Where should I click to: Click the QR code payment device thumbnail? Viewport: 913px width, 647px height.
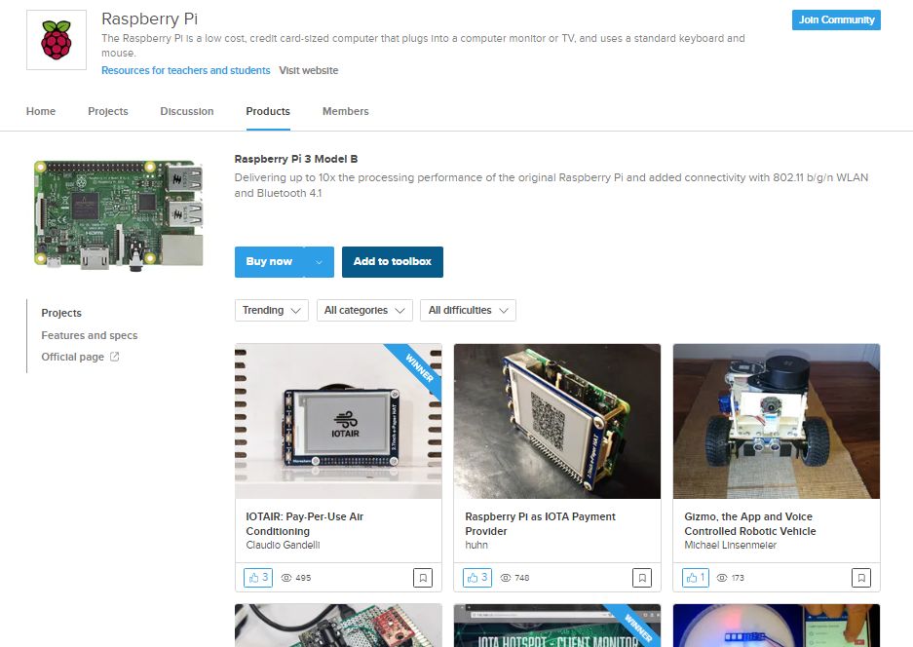point(557,421)
